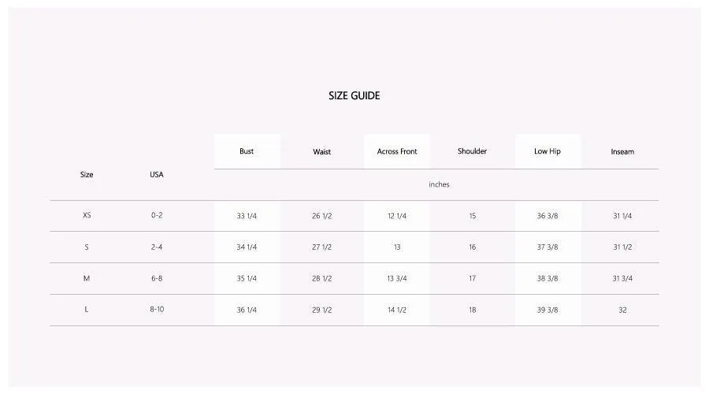Select the Waist column header
709x394 pixels.
coord(321,151)
